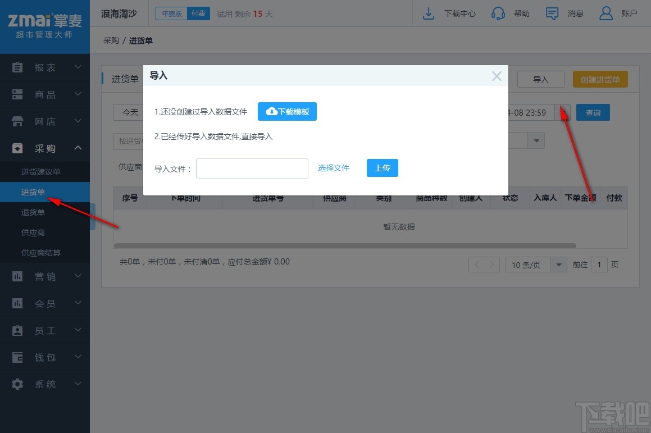Screen dimensions: 651x433
Task: Click the 钱包 wallet sidebar icon
Action: [x=17, y=357]
